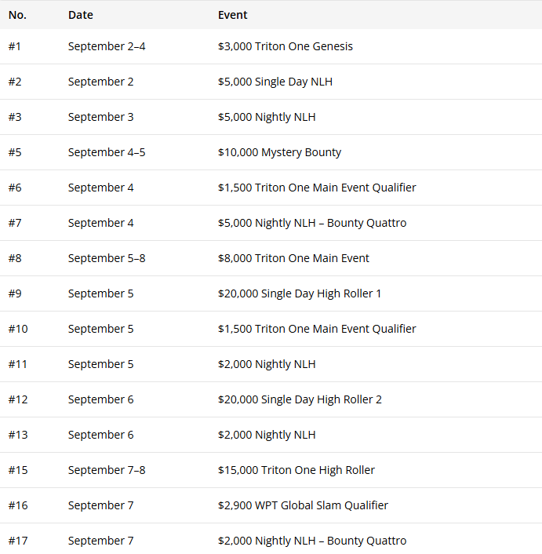Screen dimensions: 542x554
Task: Click the "No." column header
Action: (x=17, y=15)
